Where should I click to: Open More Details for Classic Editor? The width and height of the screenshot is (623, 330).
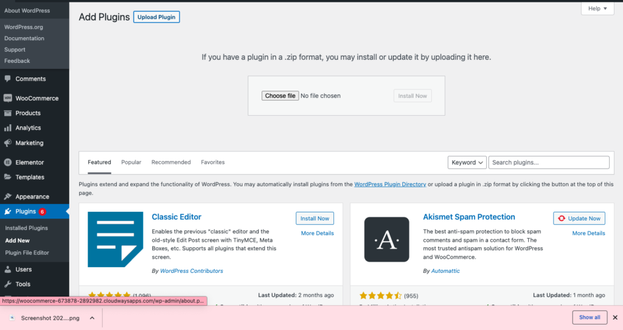[318, 233]
